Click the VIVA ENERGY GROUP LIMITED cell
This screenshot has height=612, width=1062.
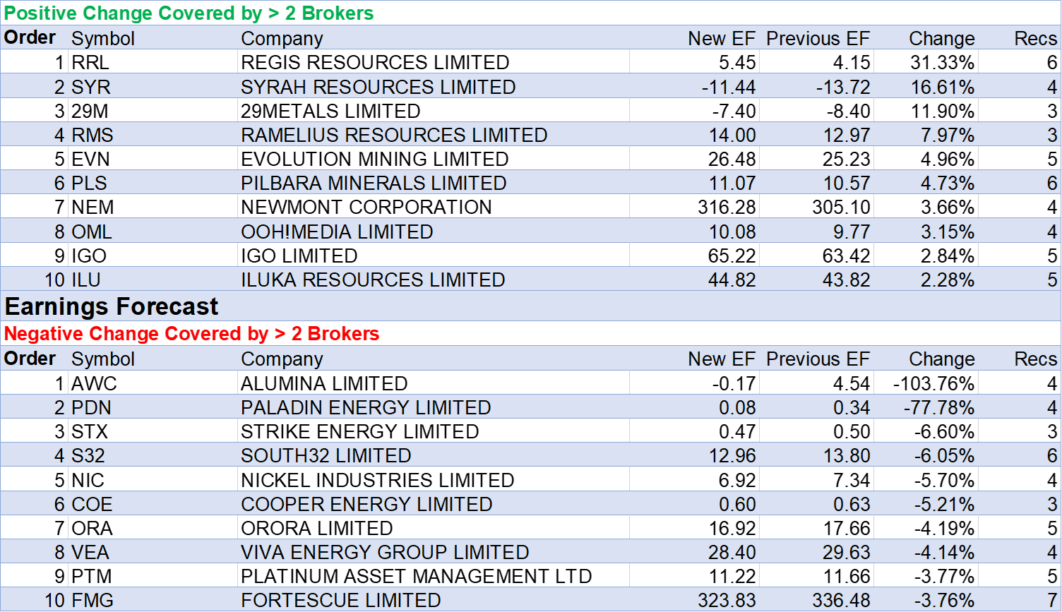click(x=385, y=552)
